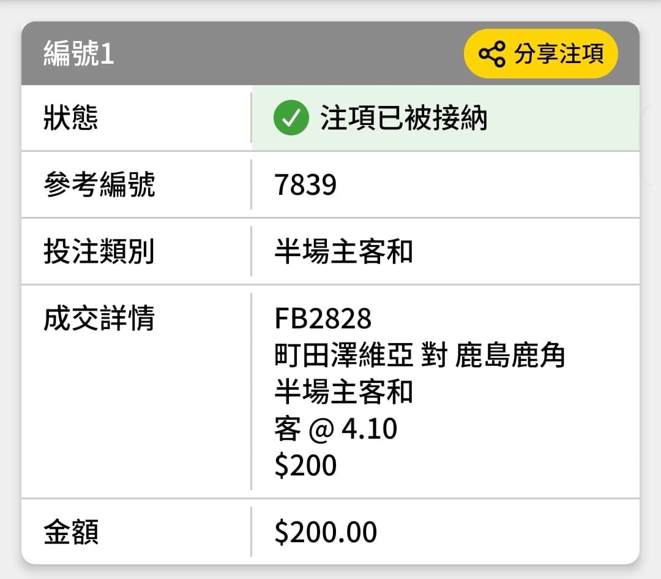Click the 金額 label

pos(71,532)
